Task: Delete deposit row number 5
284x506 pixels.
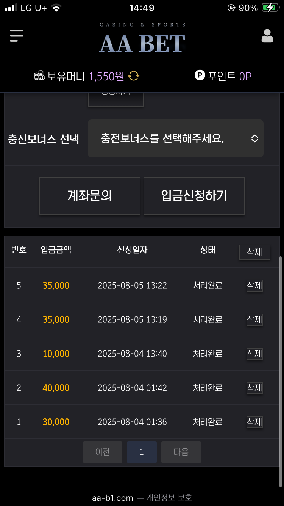Action: pos(254,286)
